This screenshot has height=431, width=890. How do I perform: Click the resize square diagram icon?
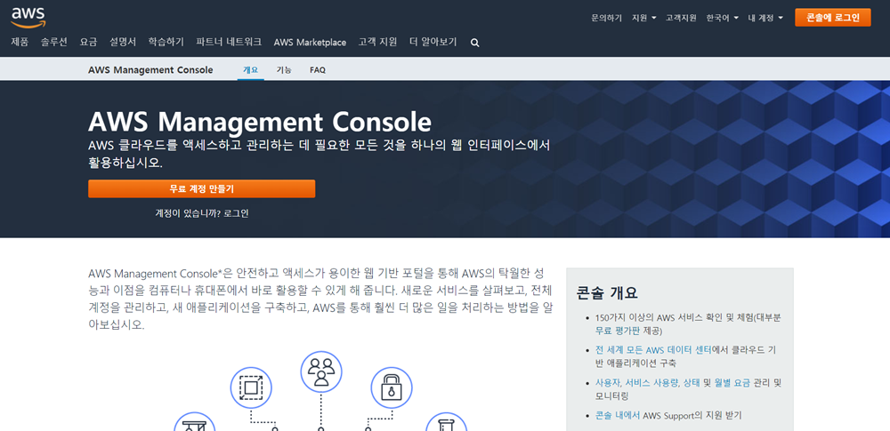coord(250,387)
